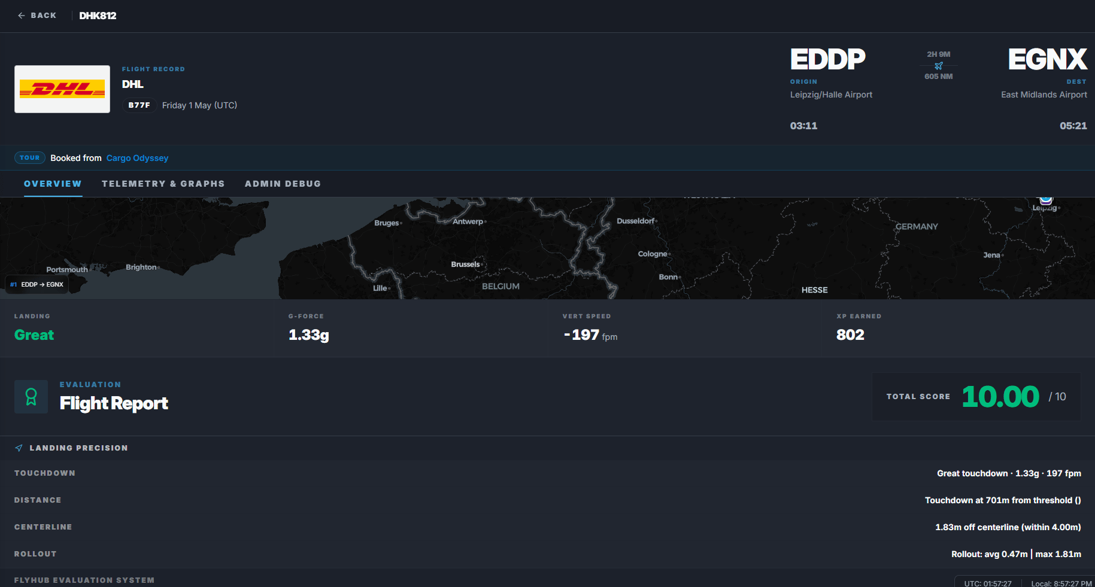Click the 'Great' landing rating
1095x587 pixels.
(34, 335)
